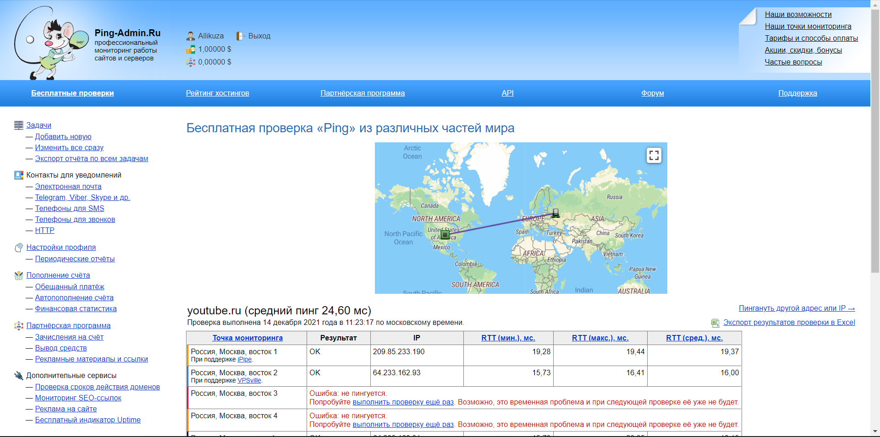The image size is (880, 437).
Task: Open the iPipe sponsor link
Action: [x=245, y=360]
